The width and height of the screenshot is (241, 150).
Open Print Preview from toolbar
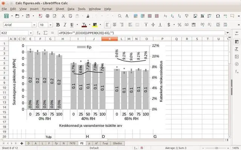pyautogui.click(x=55, y=16)
